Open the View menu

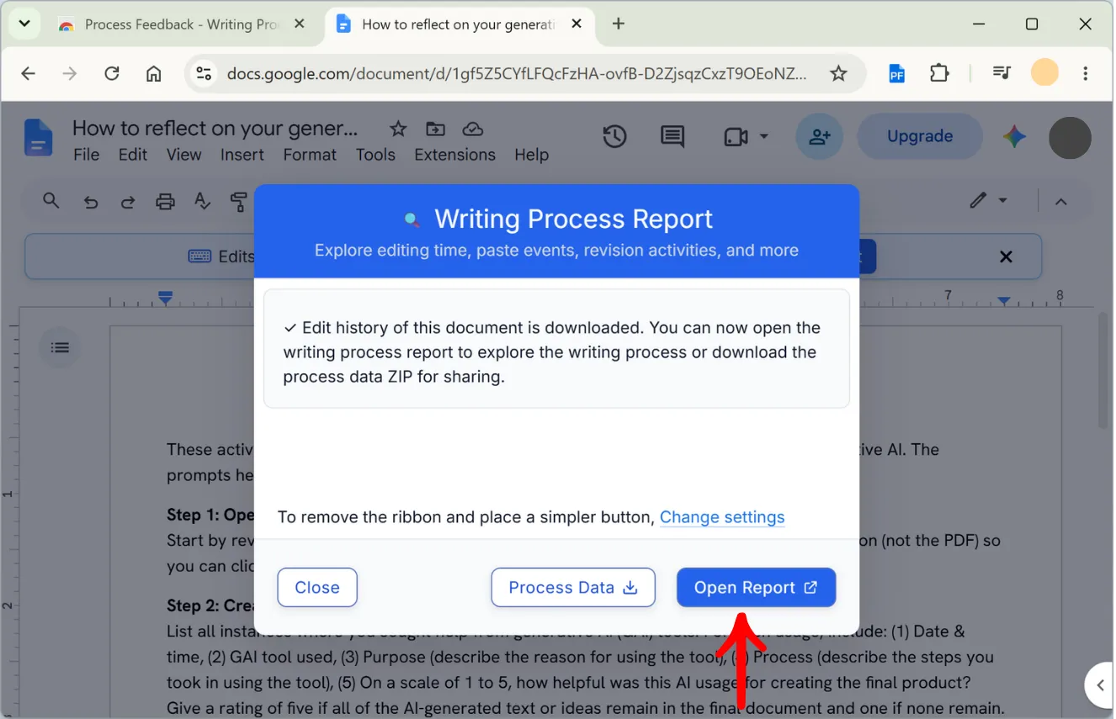tap(183, 155)
